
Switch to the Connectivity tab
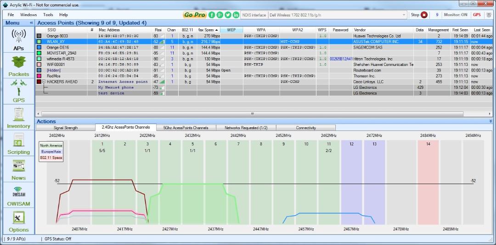[306, 128]
